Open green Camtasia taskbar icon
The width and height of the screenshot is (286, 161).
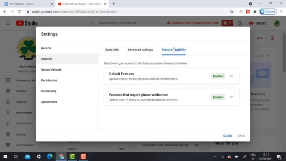72,157
